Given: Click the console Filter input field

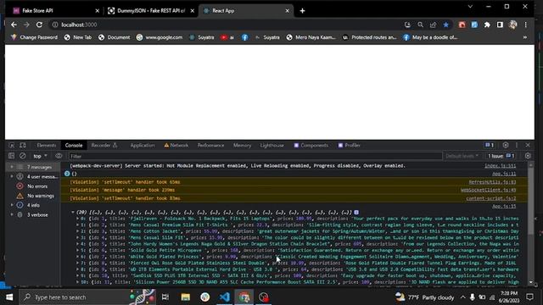Looking at the screenshot, I should click(255, 156).
